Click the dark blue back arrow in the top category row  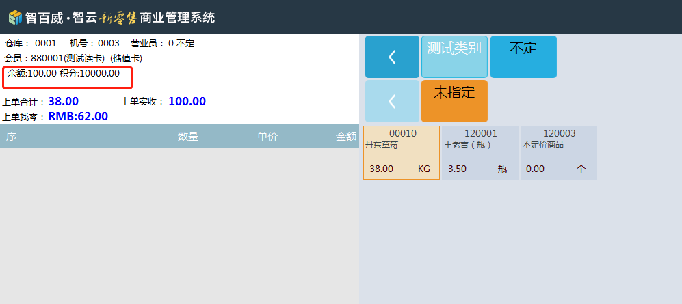pyautogui.click(x=392, y=57)
